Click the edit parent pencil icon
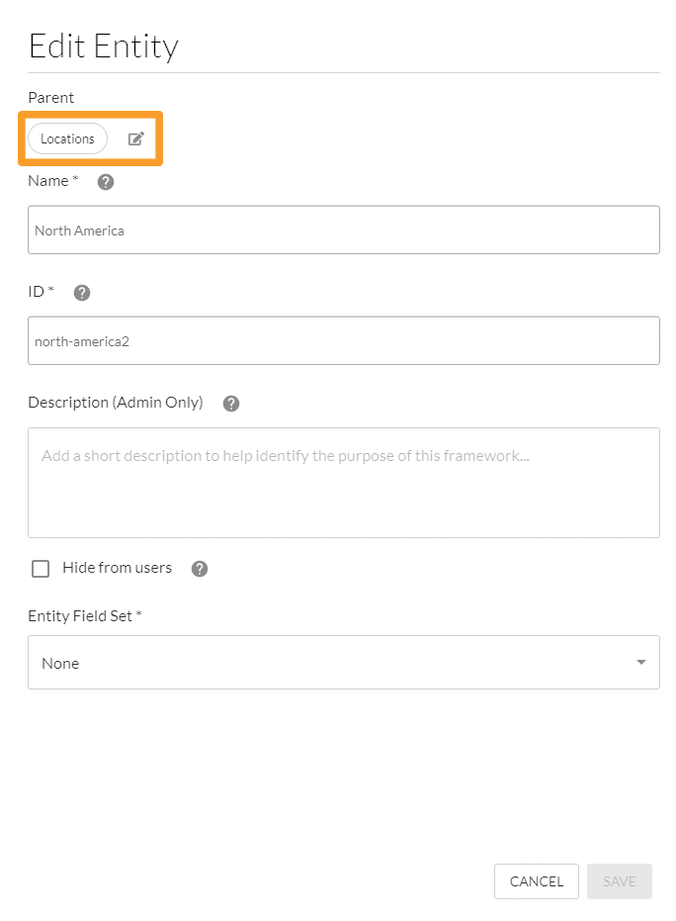 [x=136, y=138]
